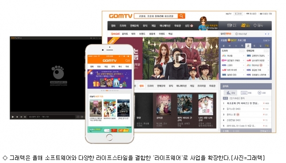Click the GOMTV website search input field
The height and width of the screenshot is (163, 286).
(x=156, y=16)
